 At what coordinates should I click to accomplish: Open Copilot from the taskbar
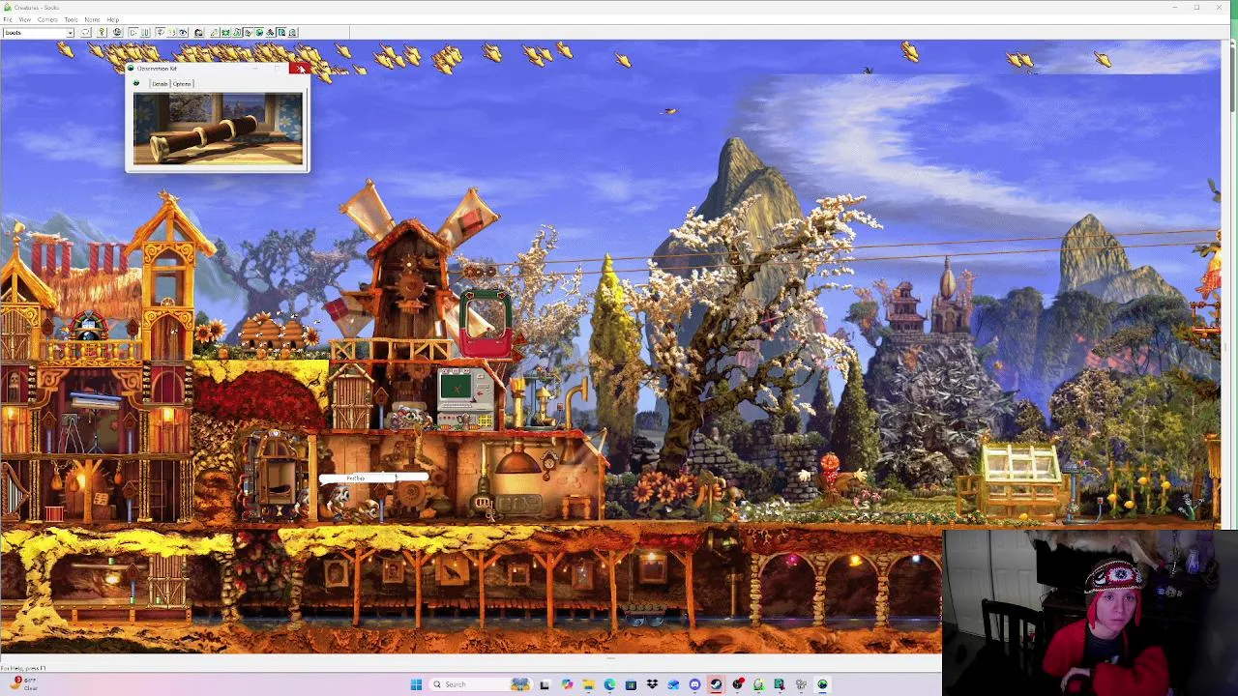567,684
